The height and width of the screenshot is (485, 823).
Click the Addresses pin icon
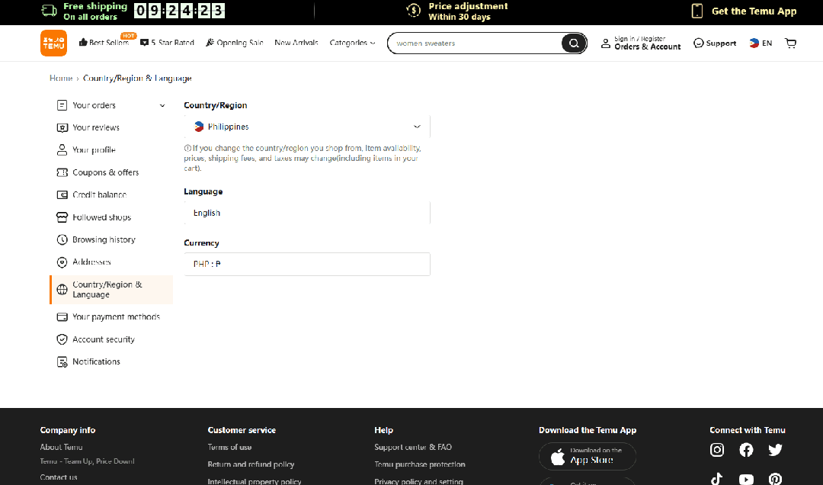click(62, 262)
